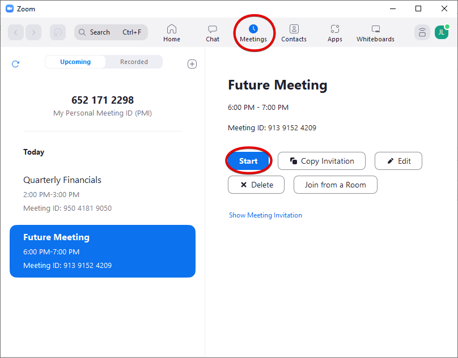The height and width of the screenshot is (358, 458).
Task: Click the refresh meetings list icon
Action: coord(15,64)
